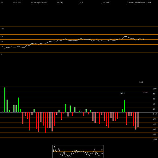
Task: Click the "Amanta Healthcare Limit" company name
Action: click(x=139, y=3)
